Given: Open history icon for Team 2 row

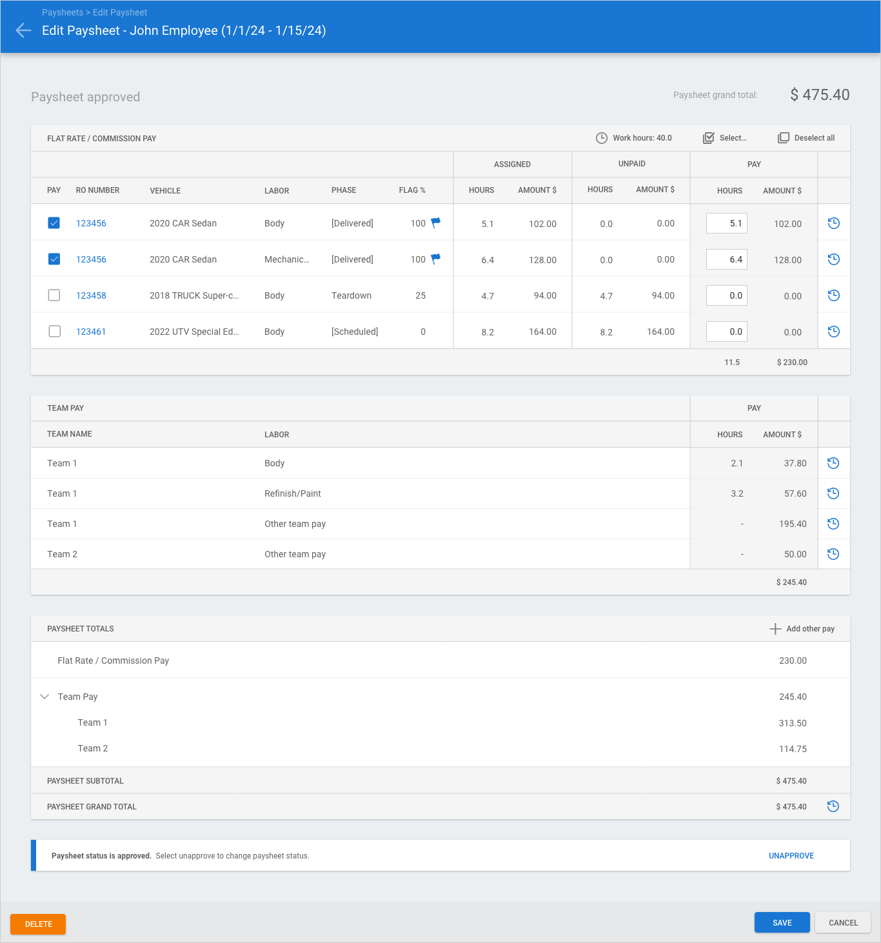Looking at the screenshot, I should coord(833,554).
